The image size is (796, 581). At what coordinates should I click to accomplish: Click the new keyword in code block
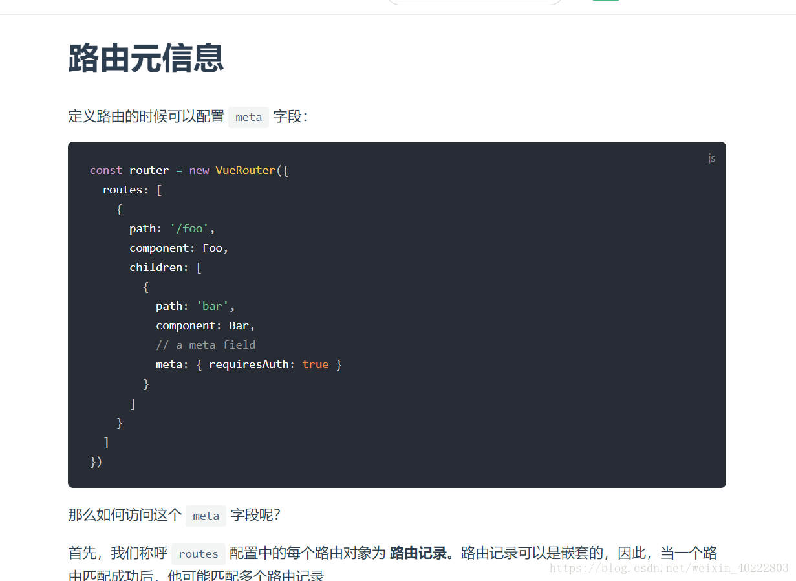point(199,170)
